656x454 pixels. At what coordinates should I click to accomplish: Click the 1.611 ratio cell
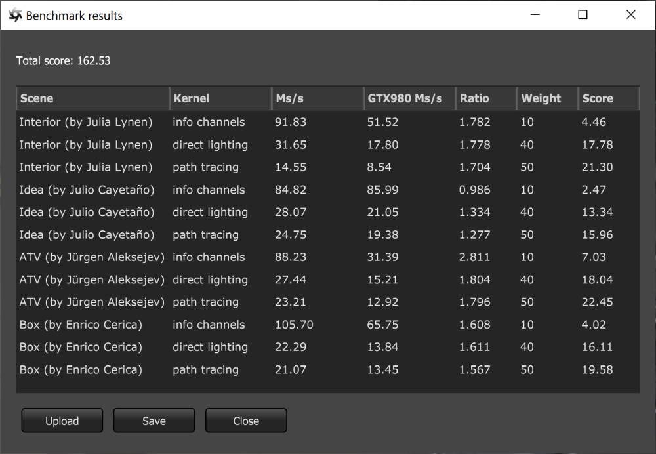point(474,347)
